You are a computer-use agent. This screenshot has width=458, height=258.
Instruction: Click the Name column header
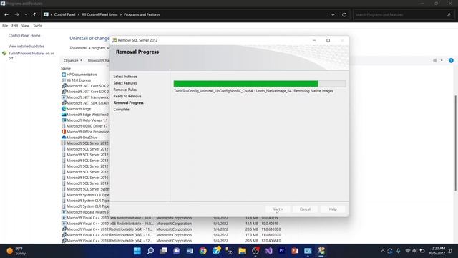66,68
